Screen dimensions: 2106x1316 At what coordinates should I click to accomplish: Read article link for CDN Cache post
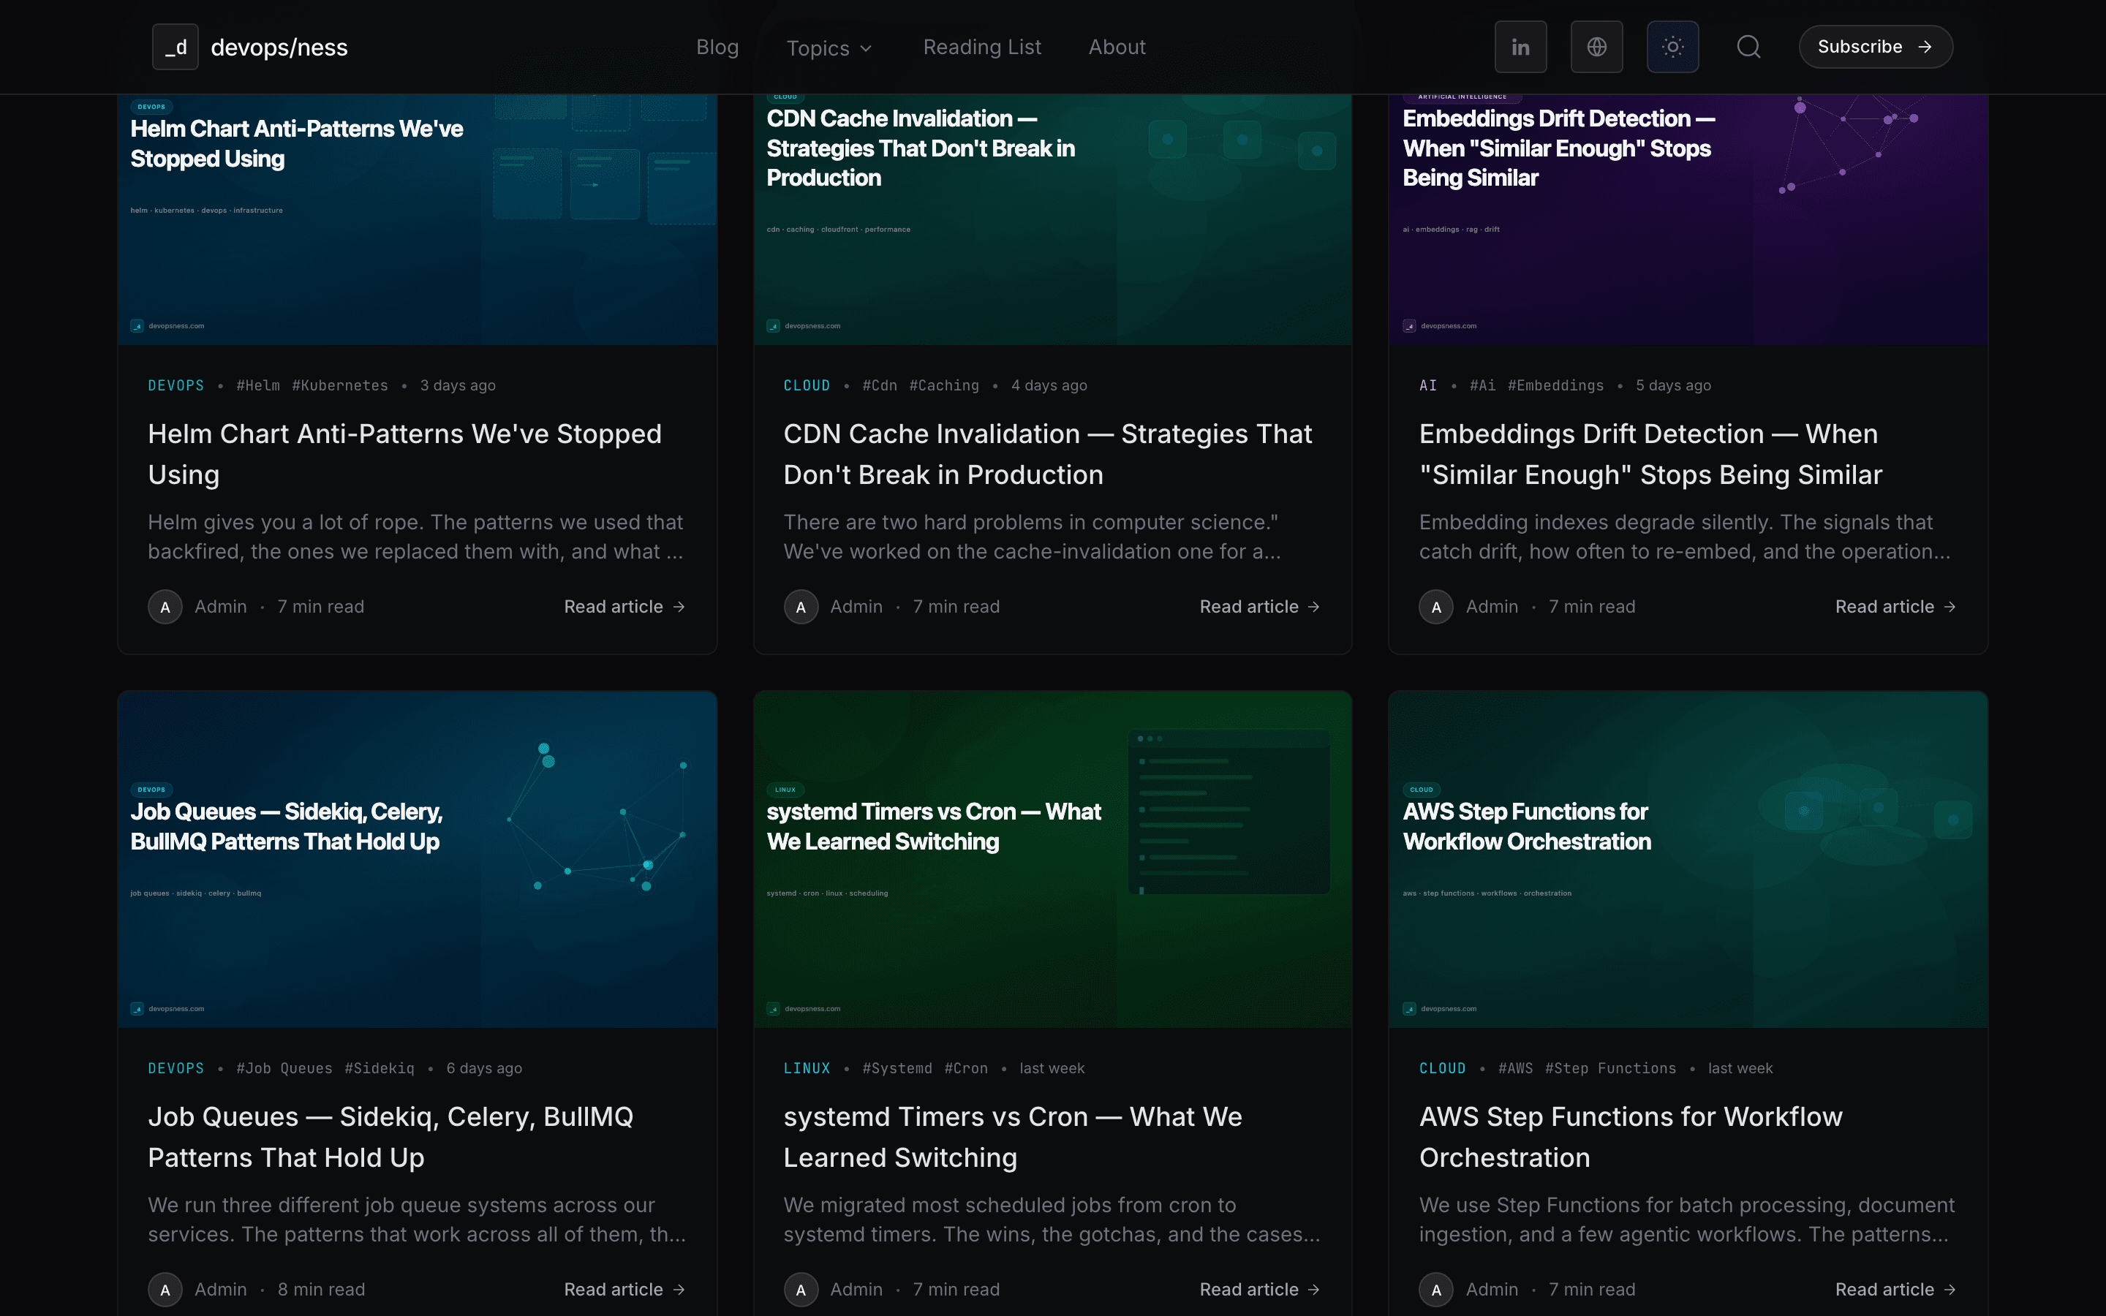coord(1260,607)
